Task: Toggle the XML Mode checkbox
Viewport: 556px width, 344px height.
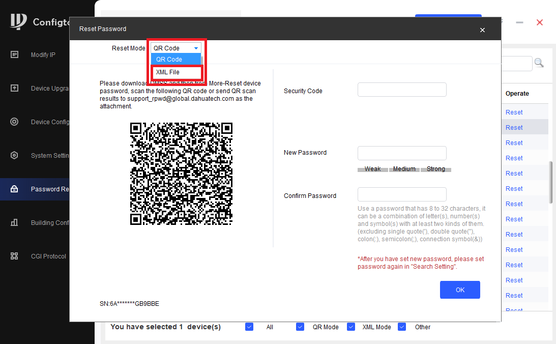Action: tap(350, 327)
